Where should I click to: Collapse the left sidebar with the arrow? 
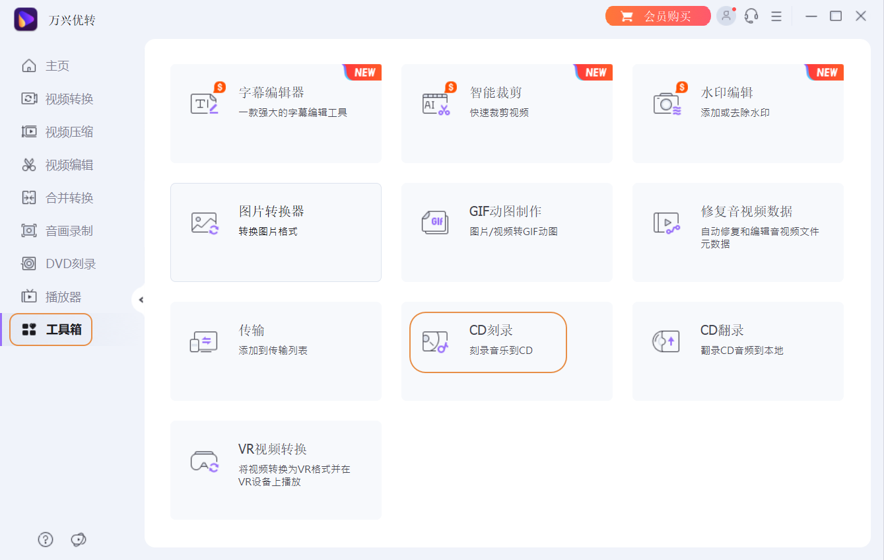[x=141, y=299]
